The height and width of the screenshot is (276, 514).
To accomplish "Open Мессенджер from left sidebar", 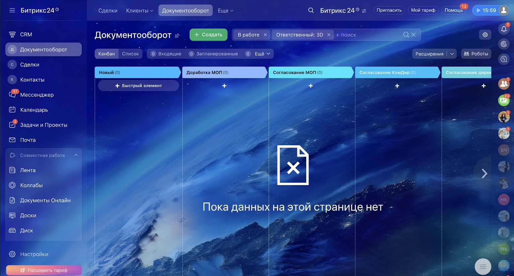I will coord(37,95).
